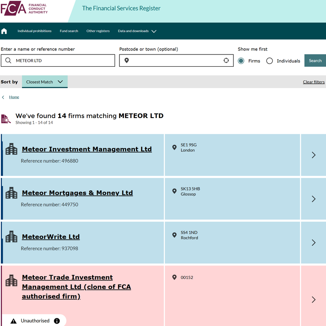Click Reference number: 449750 text
This screenshot has width=326, height=326.
coord(50,205)
